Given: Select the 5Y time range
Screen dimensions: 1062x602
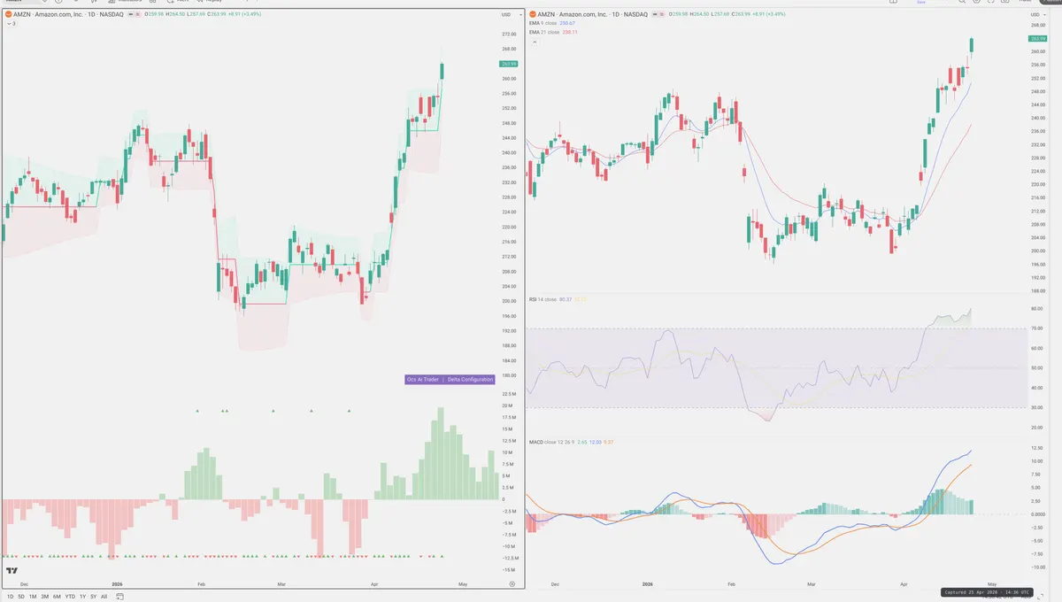Looking at the screenshot, I should (93, 597).
